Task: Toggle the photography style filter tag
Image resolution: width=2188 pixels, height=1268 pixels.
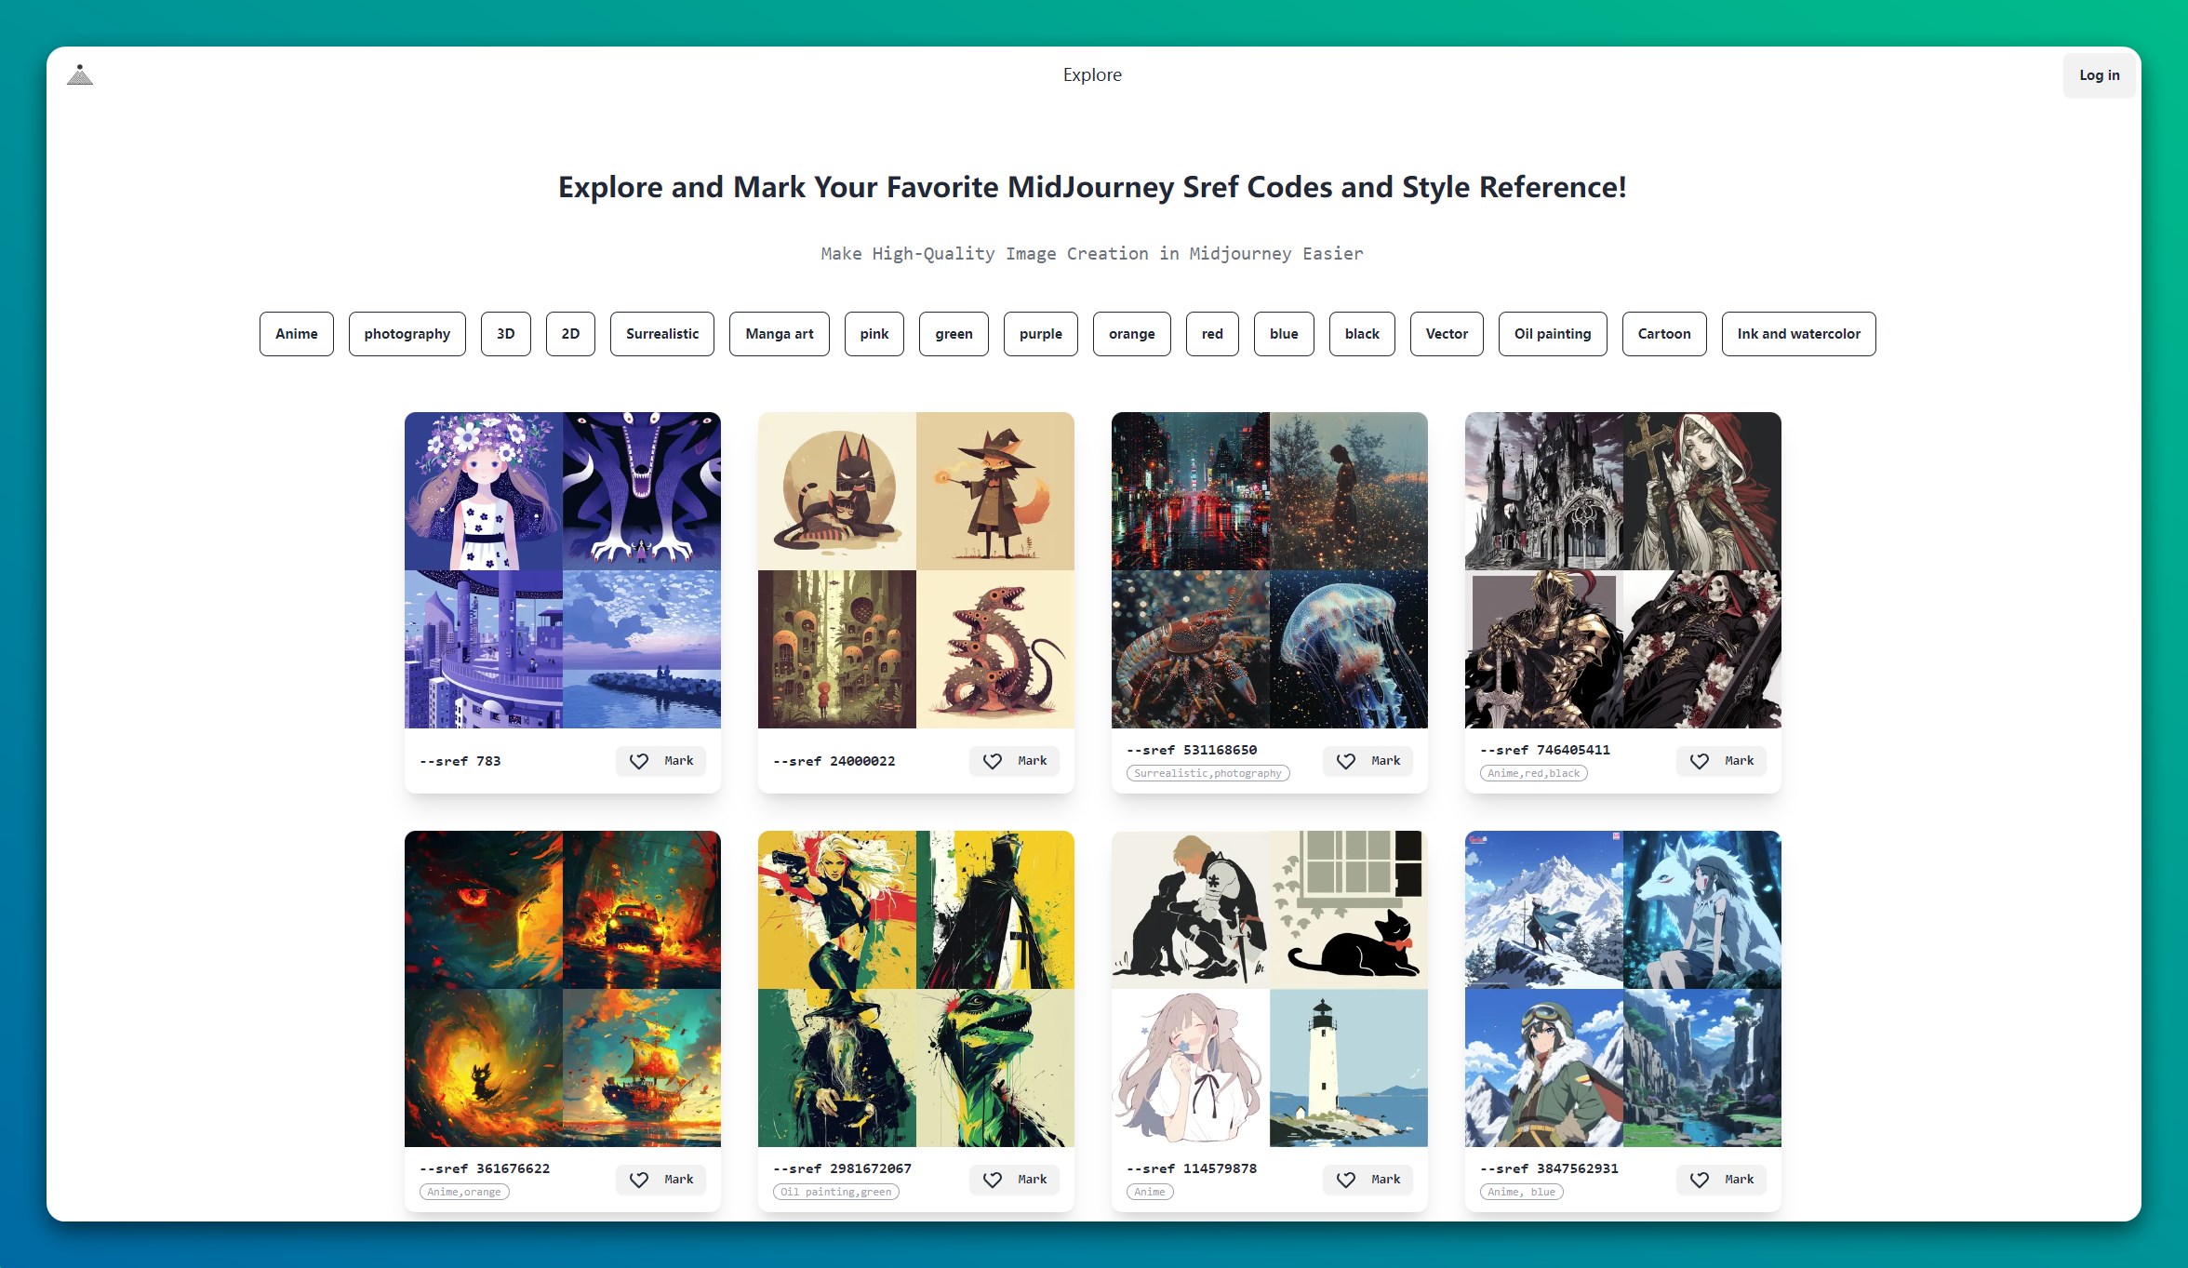Action: pos(406,334)
